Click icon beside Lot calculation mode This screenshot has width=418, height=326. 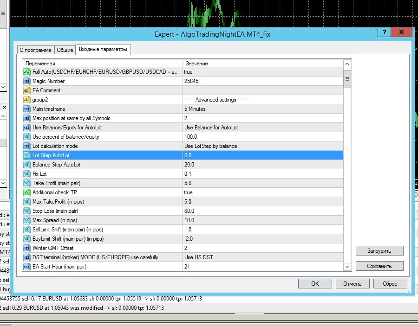coord(26,146)
